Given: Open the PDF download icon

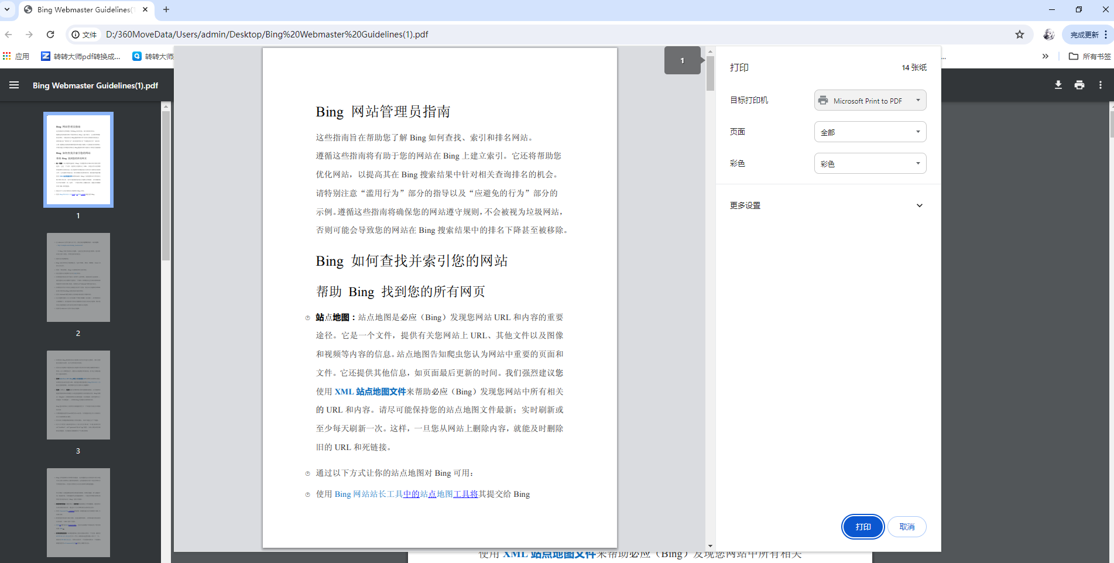Looking at the screenshot, I should [x=1058, y=85].
